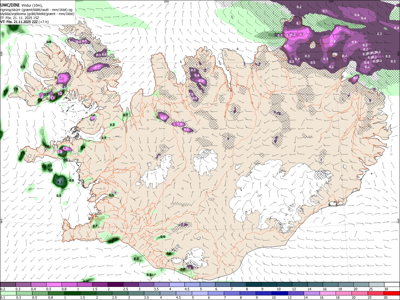Viewport: 400px width, 300px height.
Task: Click the white '1.1' snowfall value in the northeast
Action: pyautogui.click(x=302, y=34)
